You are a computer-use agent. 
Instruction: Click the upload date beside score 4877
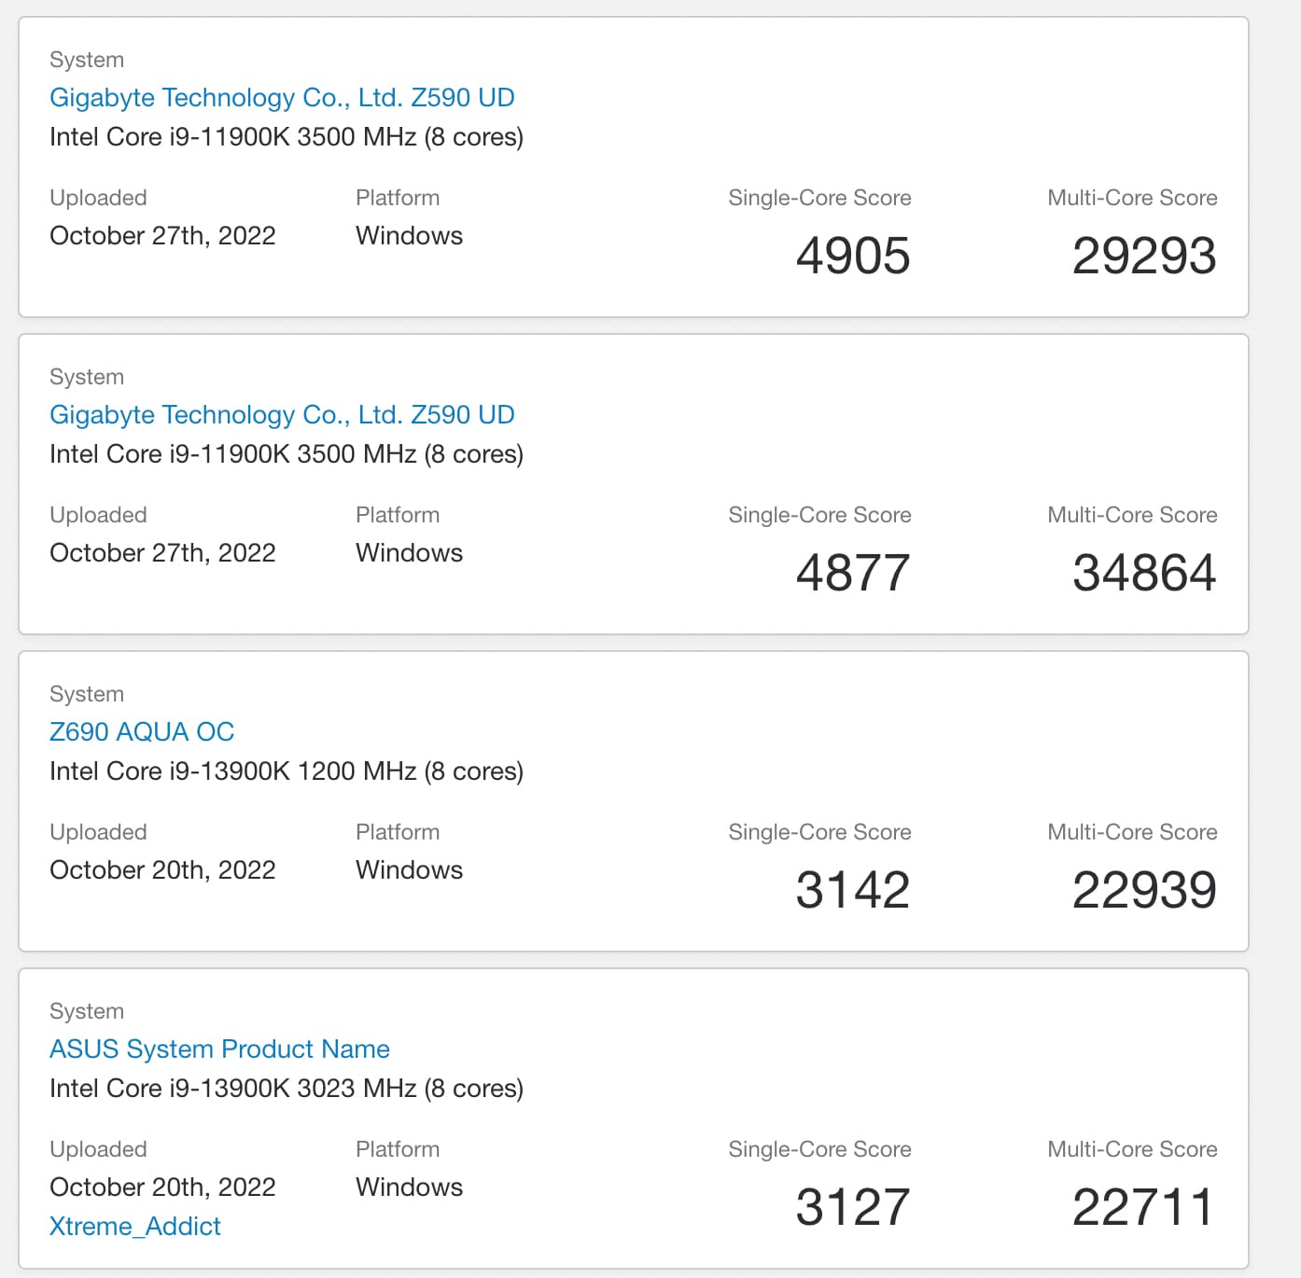coord(162,553)
